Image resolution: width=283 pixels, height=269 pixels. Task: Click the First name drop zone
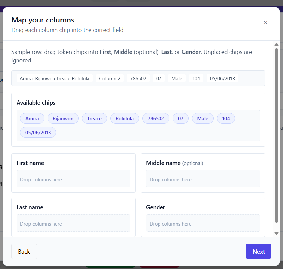pos(73,179)
